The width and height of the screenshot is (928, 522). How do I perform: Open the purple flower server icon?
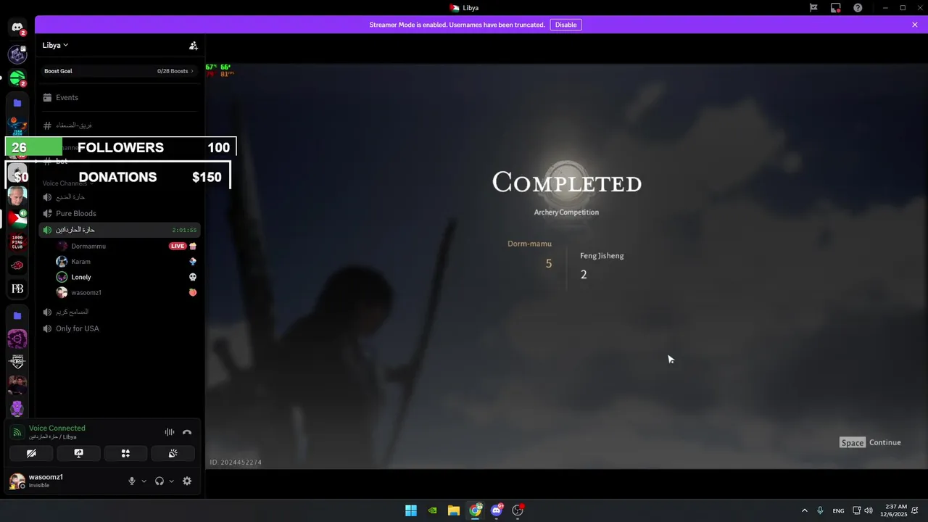pyautogui.click(x=17, y=339)
